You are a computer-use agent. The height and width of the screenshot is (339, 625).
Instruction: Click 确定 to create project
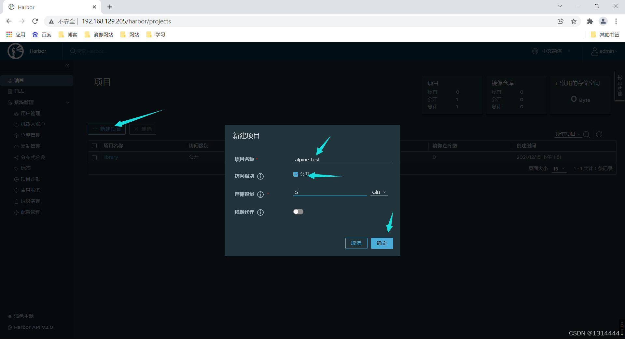[x=382, y=243]
